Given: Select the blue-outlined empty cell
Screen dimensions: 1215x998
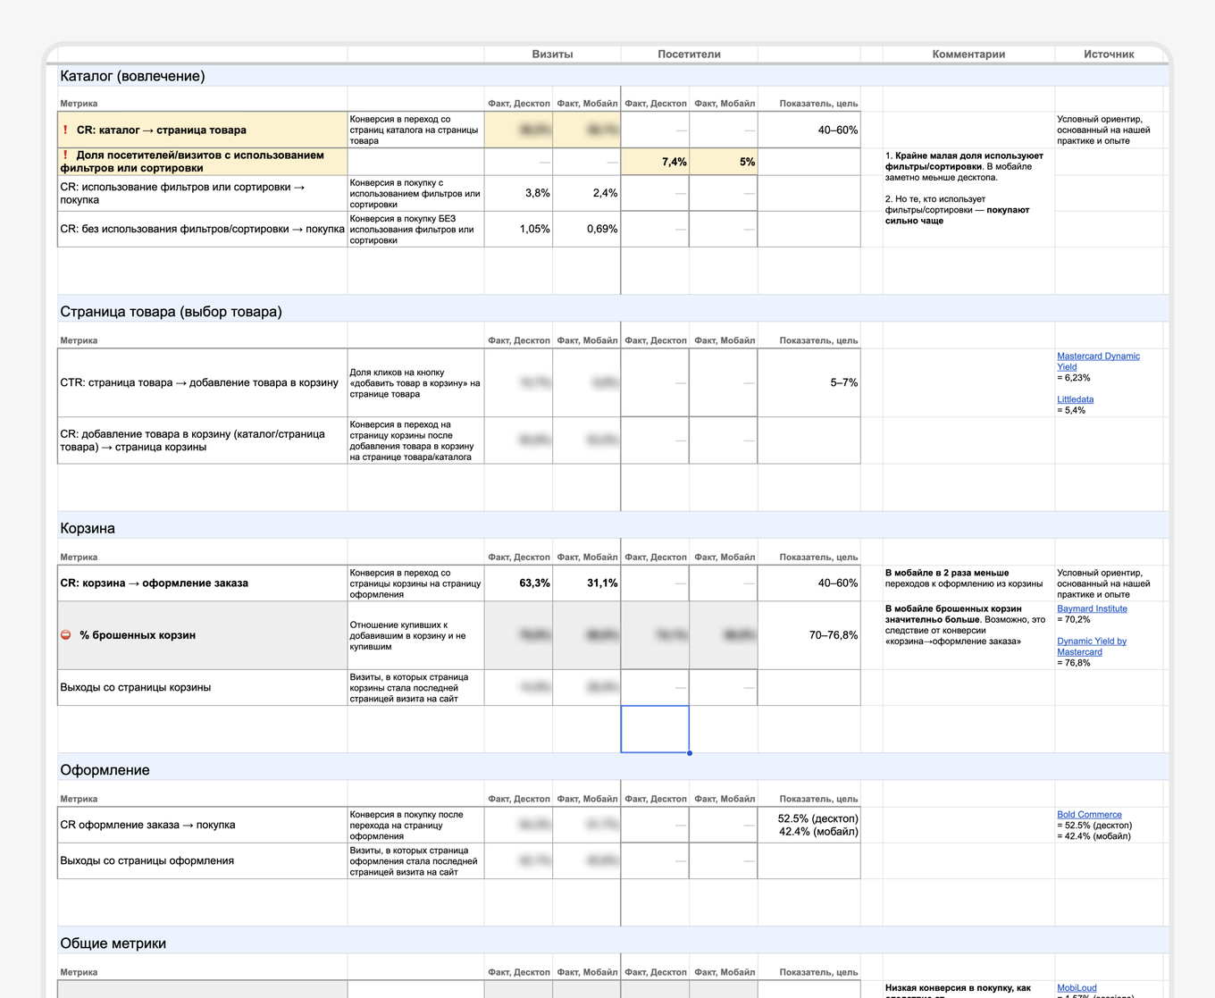Looking at the screenshot, I should click(655, 729).
